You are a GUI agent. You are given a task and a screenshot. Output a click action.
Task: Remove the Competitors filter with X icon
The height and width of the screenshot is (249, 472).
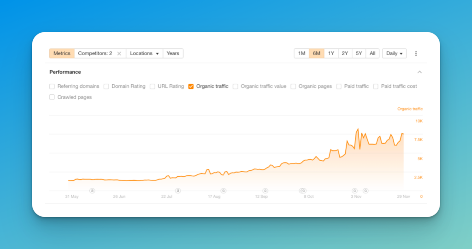click(119, 53)
